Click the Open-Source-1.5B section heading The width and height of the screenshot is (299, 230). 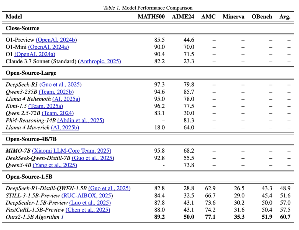pos(29,177)
